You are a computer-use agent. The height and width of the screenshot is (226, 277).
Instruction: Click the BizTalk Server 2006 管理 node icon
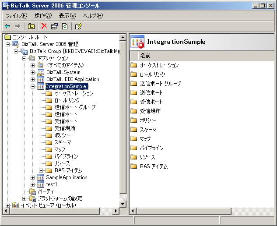point(16,44)
